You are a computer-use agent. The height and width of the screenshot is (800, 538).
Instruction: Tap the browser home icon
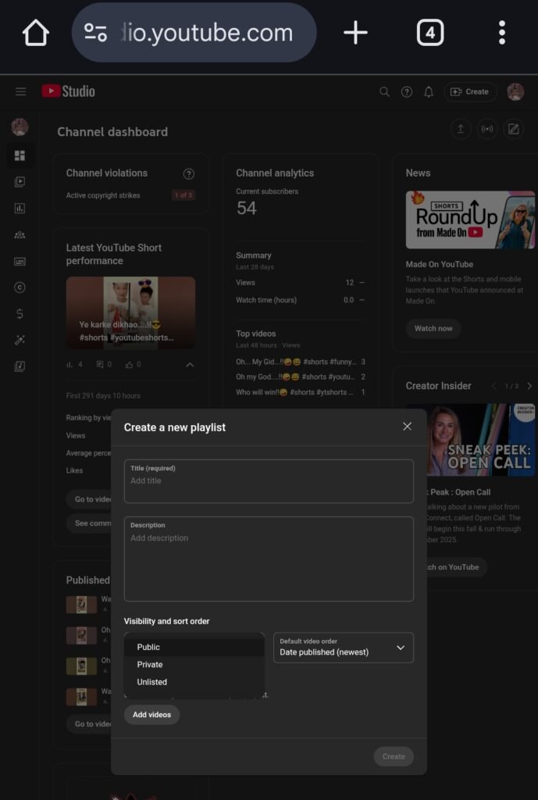(x=36, y=33)
